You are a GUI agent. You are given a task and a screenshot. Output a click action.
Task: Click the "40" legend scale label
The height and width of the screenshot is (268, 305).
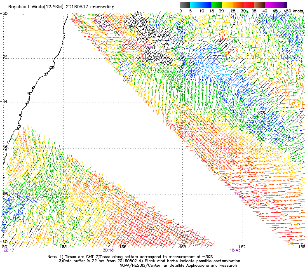(265, 11)
